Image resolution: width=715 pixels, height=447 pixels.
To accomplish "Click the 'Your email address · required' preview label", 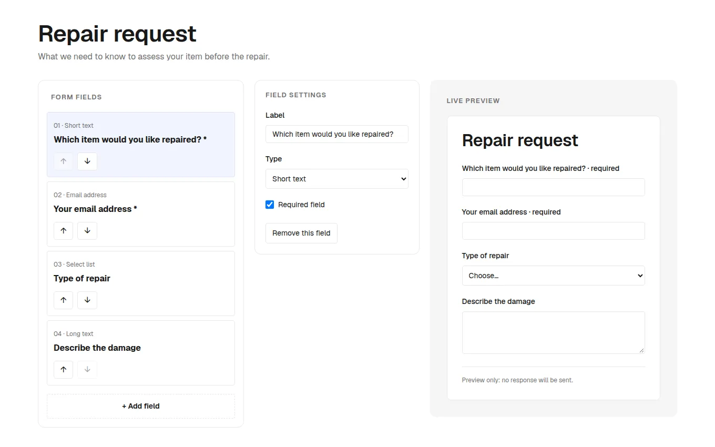I will (511, 212).
